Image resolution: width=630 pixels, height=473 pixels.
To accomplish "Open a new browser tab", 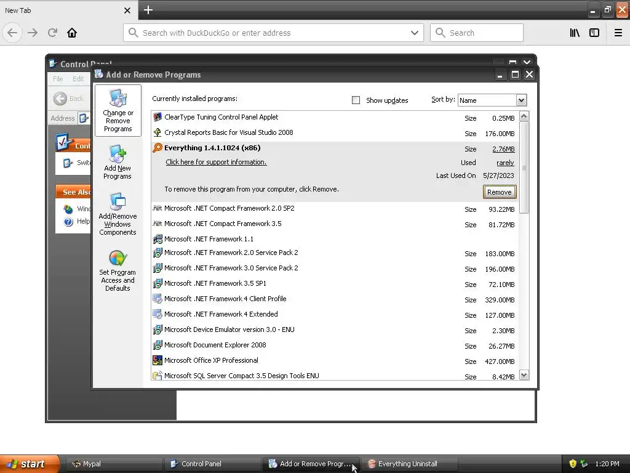I will click(x=148, y=10).
